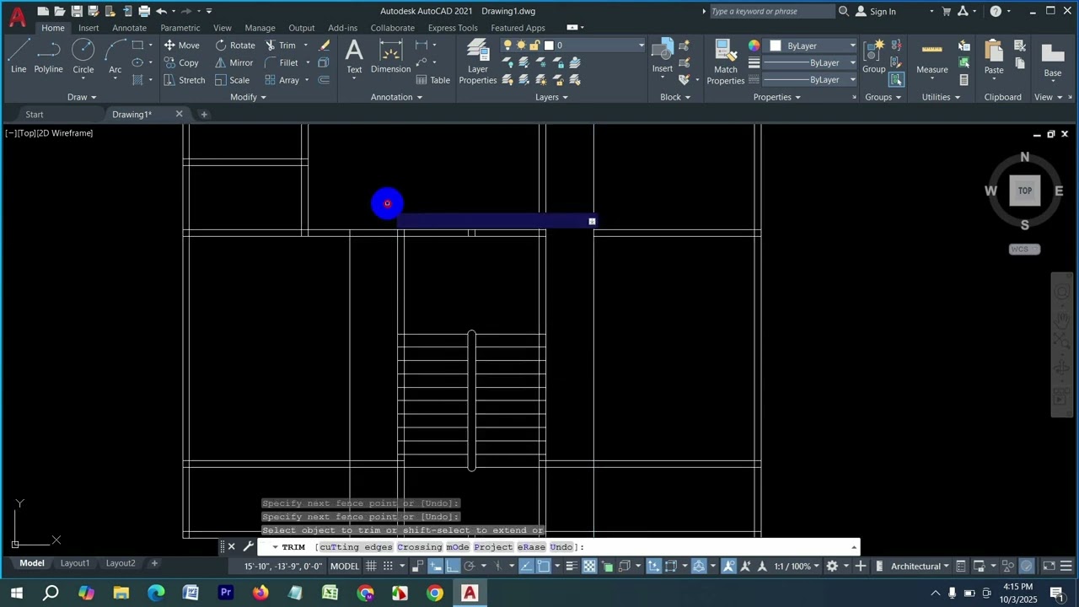Open Layer Properties manager

(478, 62)
